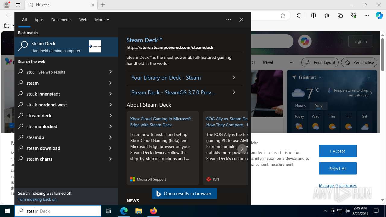Image resolution: width=386 pixels, height=217 pixels.
Task: Accept cookies with I Accept button
Action: pos(338,151)
